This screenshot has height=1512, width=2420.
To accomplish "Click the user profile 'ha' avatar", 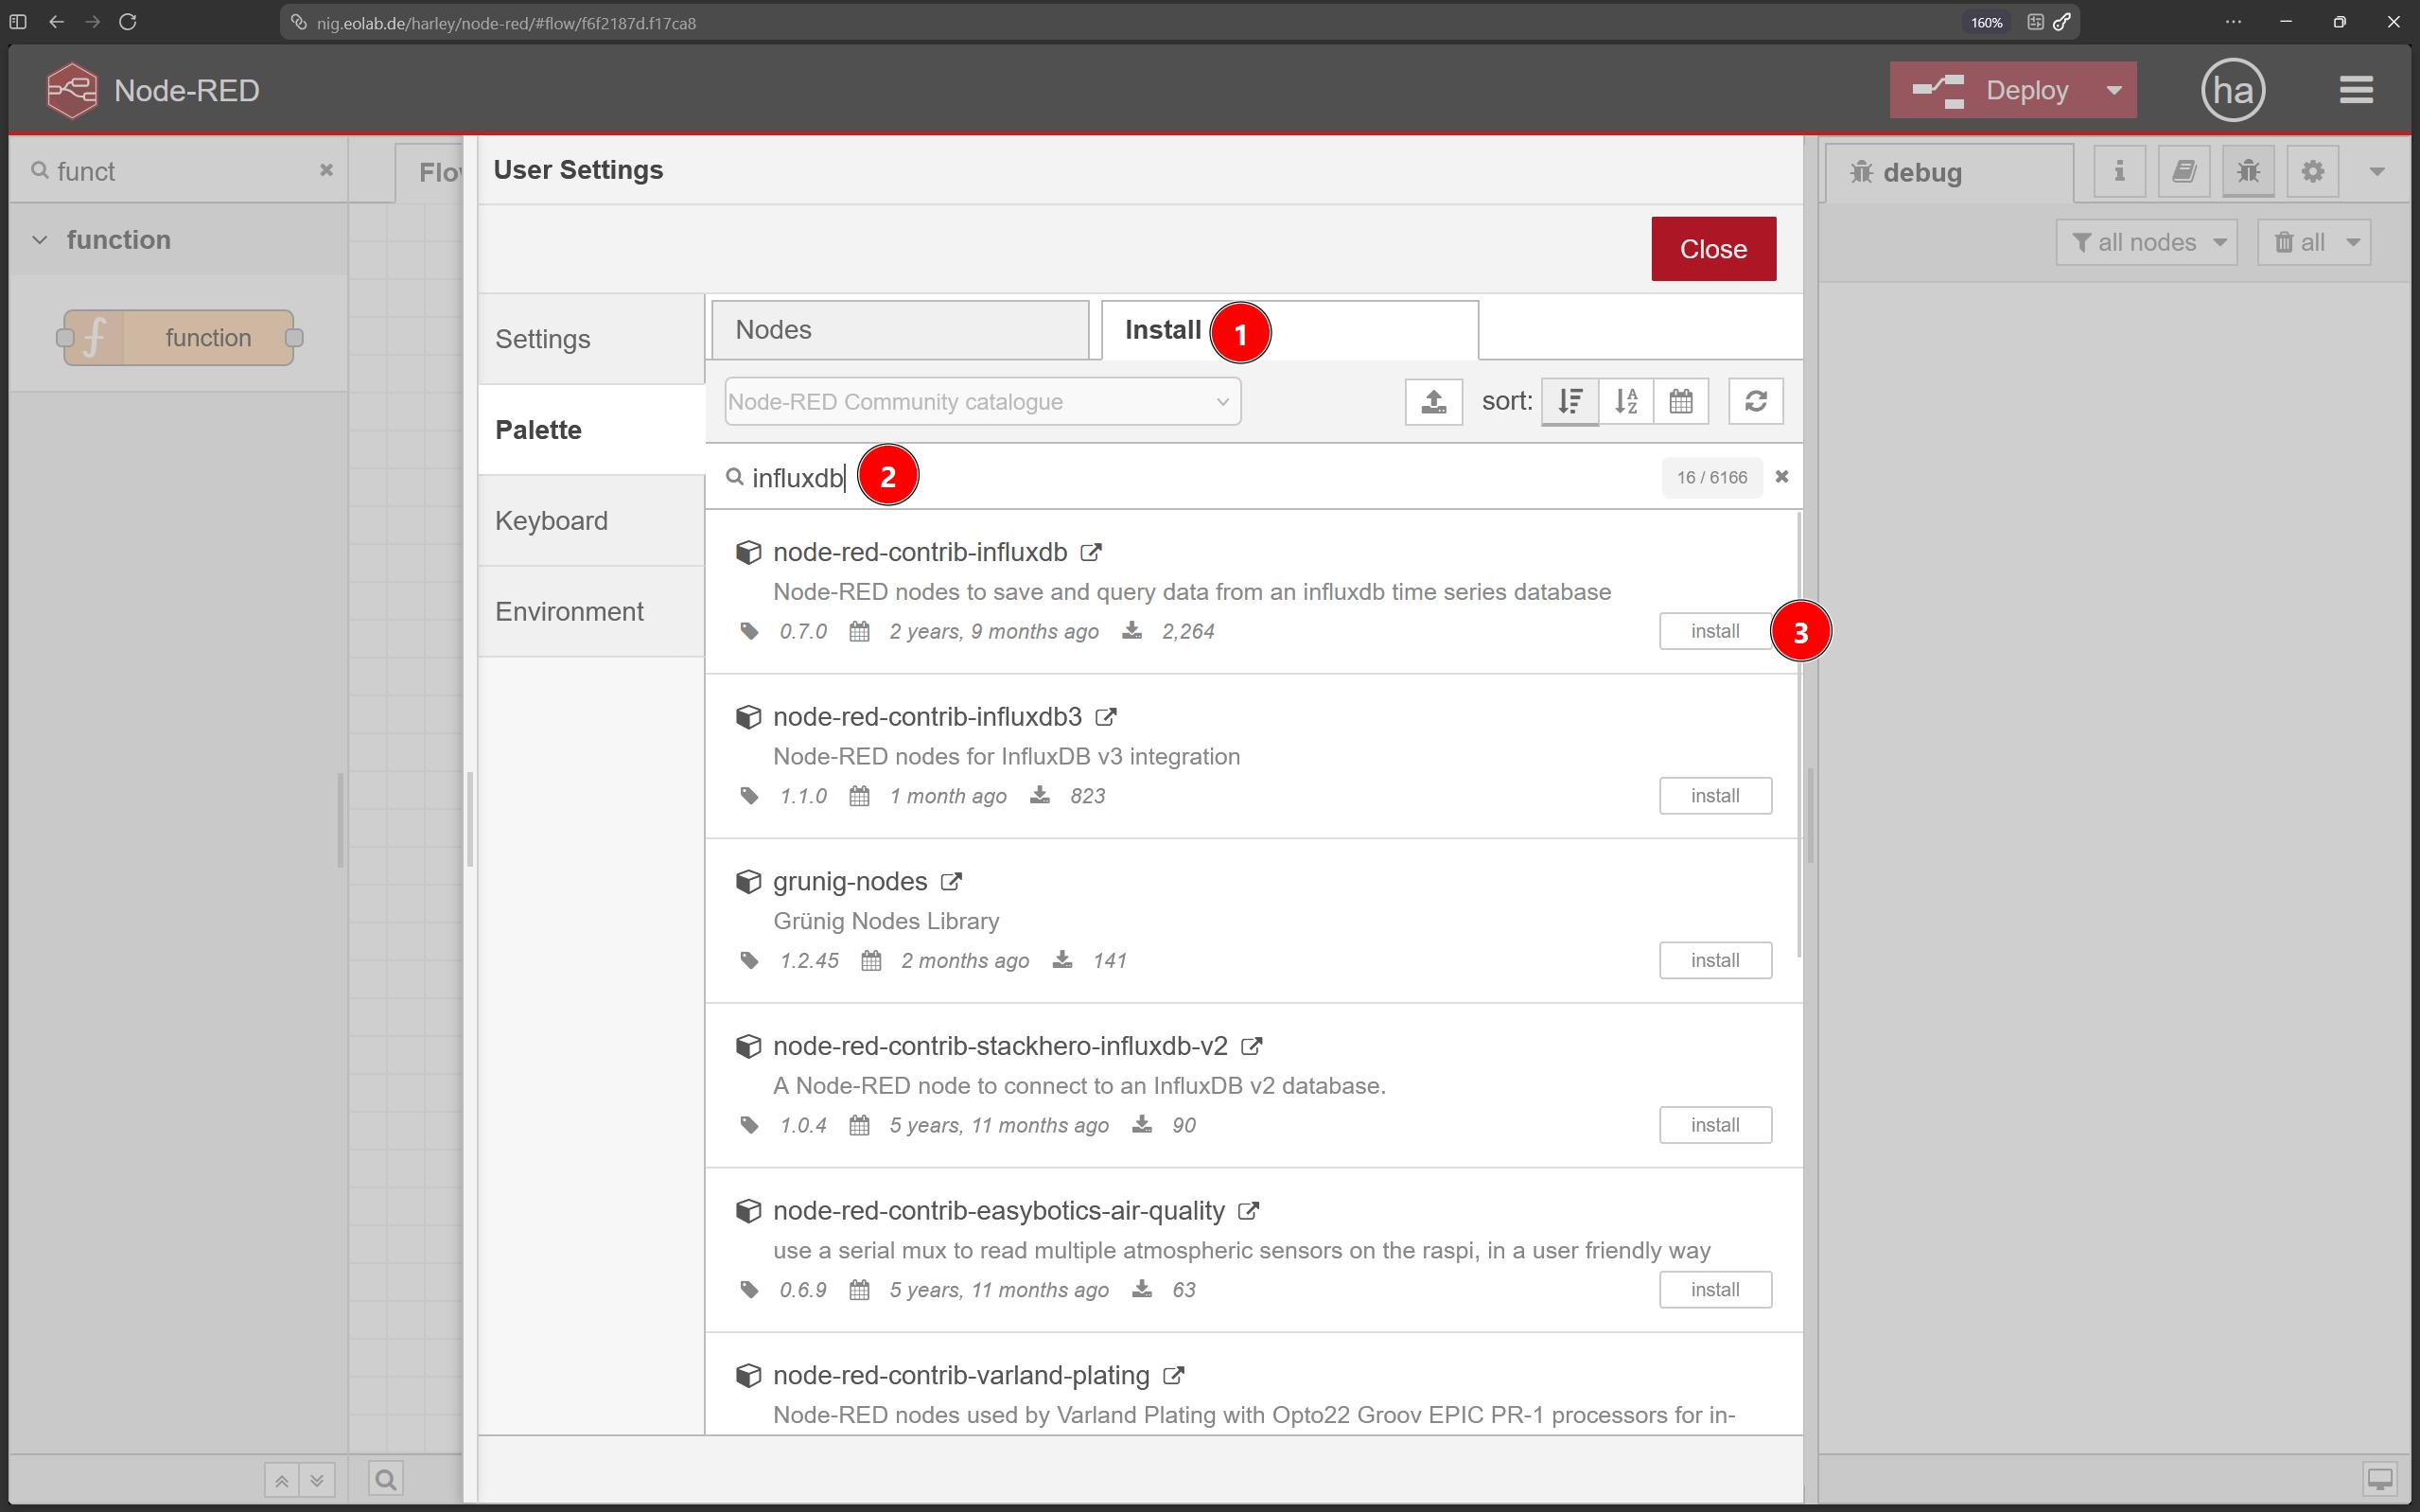I will click(x=2233, y=90).
